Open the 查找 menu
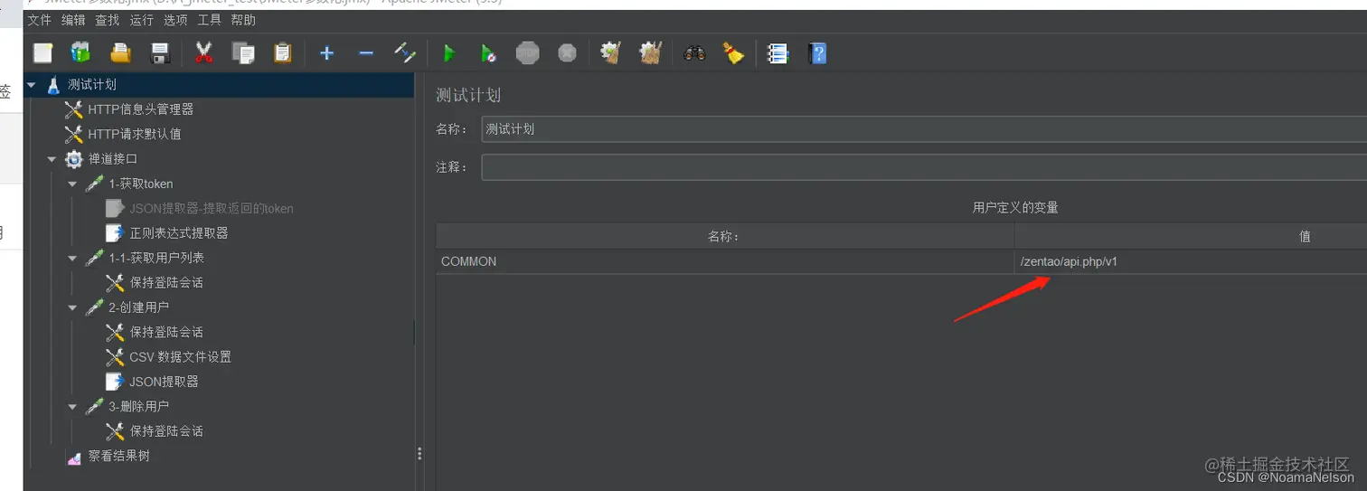This screenshot has height=491, width=1367. [x=107, y=20]
